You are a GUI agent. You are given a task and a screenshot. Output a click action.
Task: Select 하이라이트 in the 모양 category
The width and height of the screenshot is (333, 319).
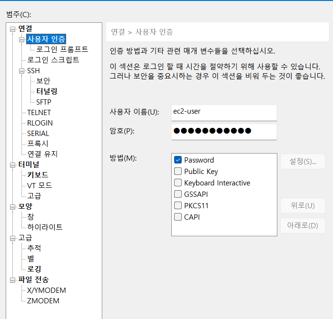click(x=45, y=227)
